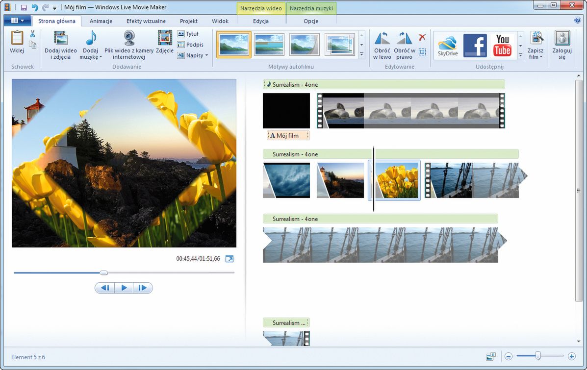Switch thumbnail size in status bar
Viewport: 587px width, 370px height.
pos(490,356)
